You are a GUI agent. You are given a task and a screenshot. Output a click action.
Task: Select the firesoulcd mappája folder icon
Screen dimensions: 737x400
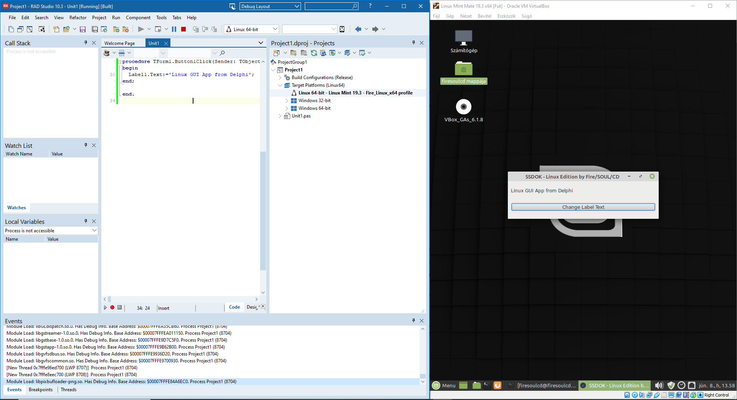464,73
